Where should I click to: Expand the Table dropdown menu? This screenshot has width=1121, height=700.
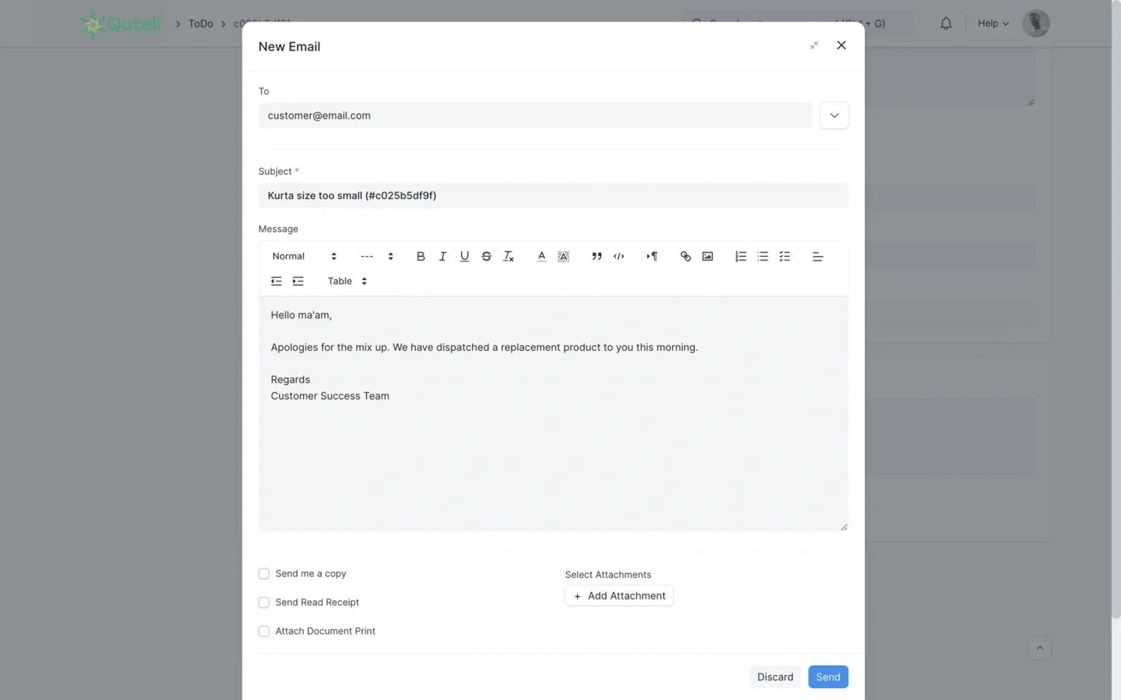pyautogui.click(x=347, y=281)
